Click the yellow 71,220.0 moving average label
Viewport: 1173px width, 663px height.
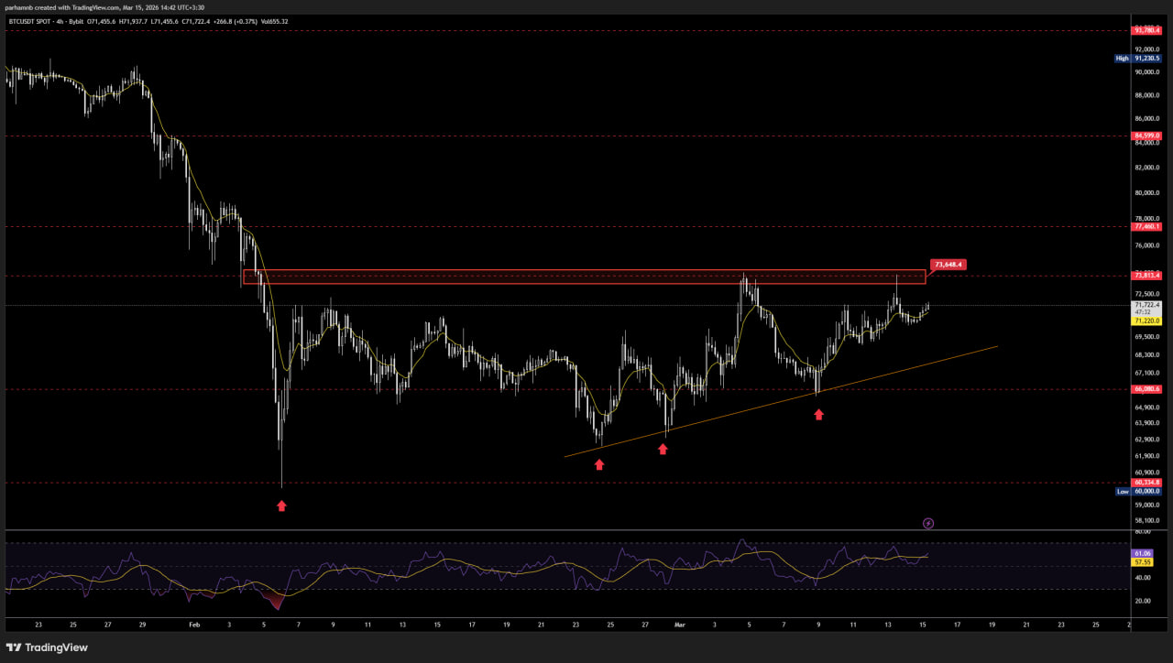1146,321
